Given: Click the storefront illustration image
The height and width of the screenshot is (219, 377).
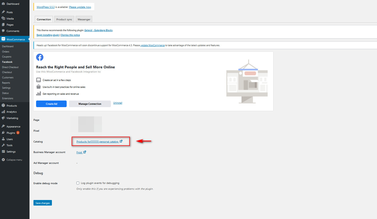Looking at the screenshot, I should coord(247,82).
